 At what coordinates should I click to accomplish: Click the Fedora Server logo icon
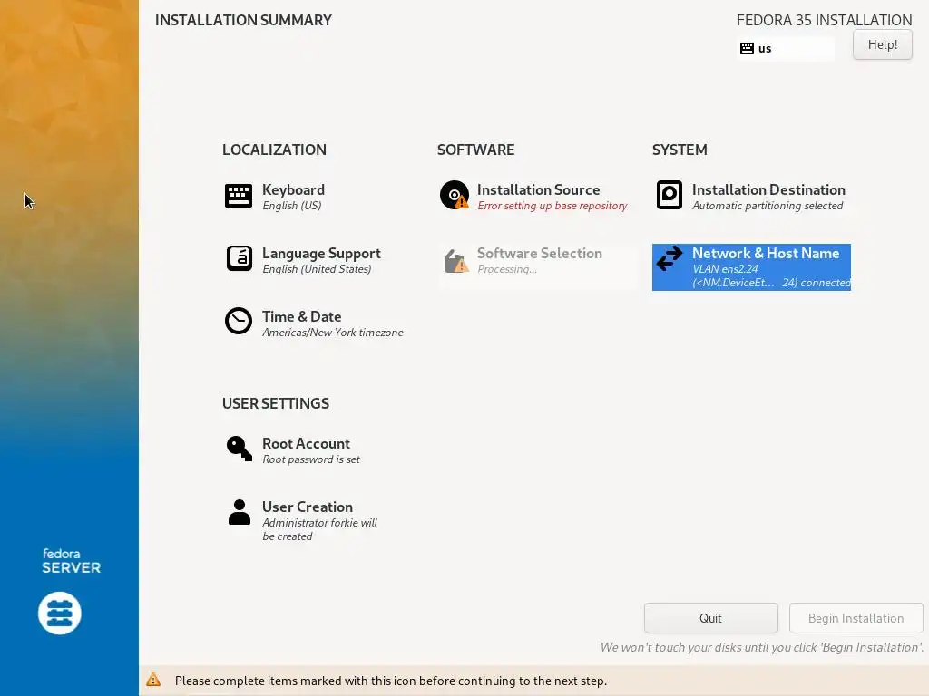coord(60,614)
